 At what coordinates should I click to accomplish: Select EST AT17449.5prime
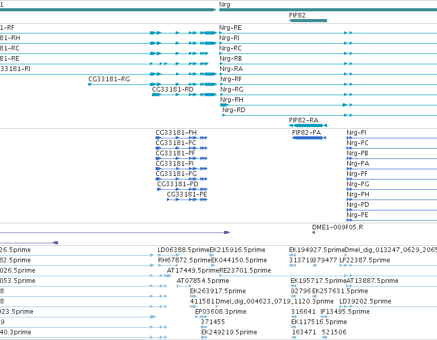193,271
